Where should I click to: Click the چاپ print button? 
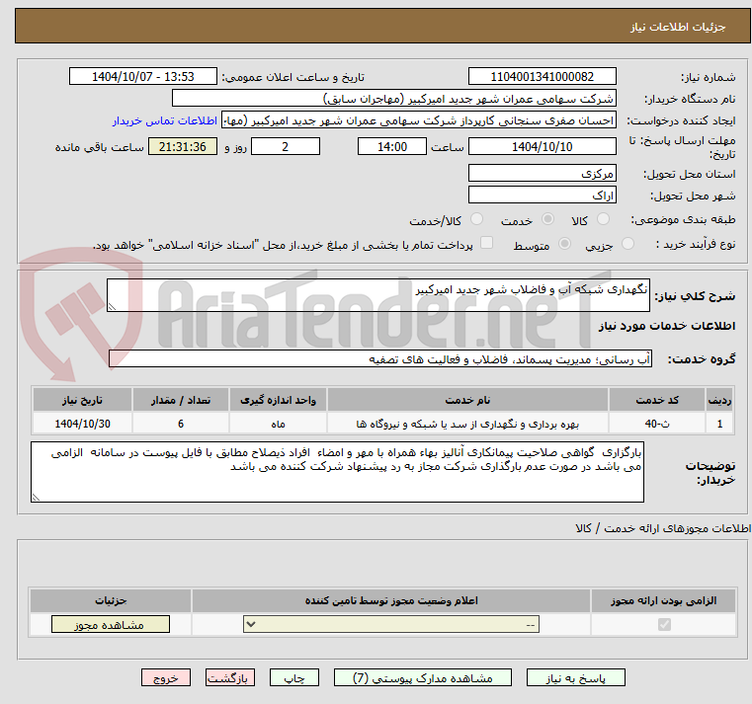point(294,677)
